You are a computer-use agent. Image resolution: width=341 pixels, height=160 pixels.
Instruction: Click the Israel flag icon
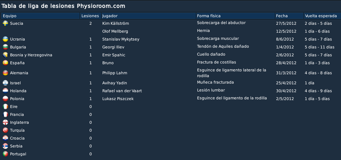click(5, 83)
